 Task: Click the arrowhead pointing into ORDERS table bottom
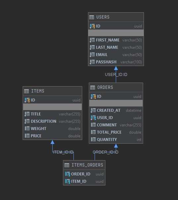click(x=116, y=146)
